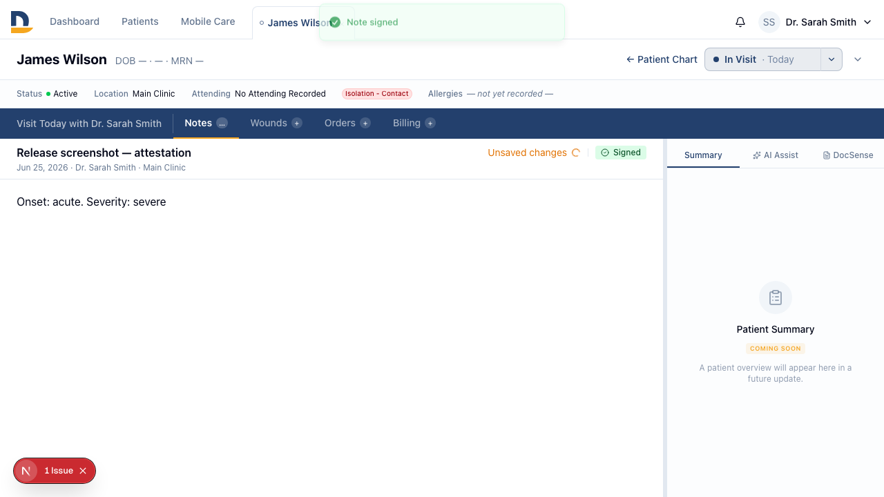Click the James Wilson patient name heading
This screenshot has width=884, height=497.
pyautogui.click(x=61, y=59)
